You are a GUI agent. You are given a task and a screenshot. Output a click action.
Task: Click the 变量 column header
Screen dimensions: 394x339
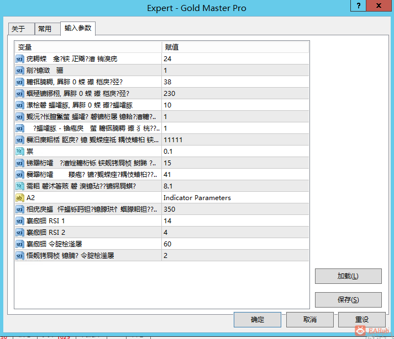(x=88, y=47)
